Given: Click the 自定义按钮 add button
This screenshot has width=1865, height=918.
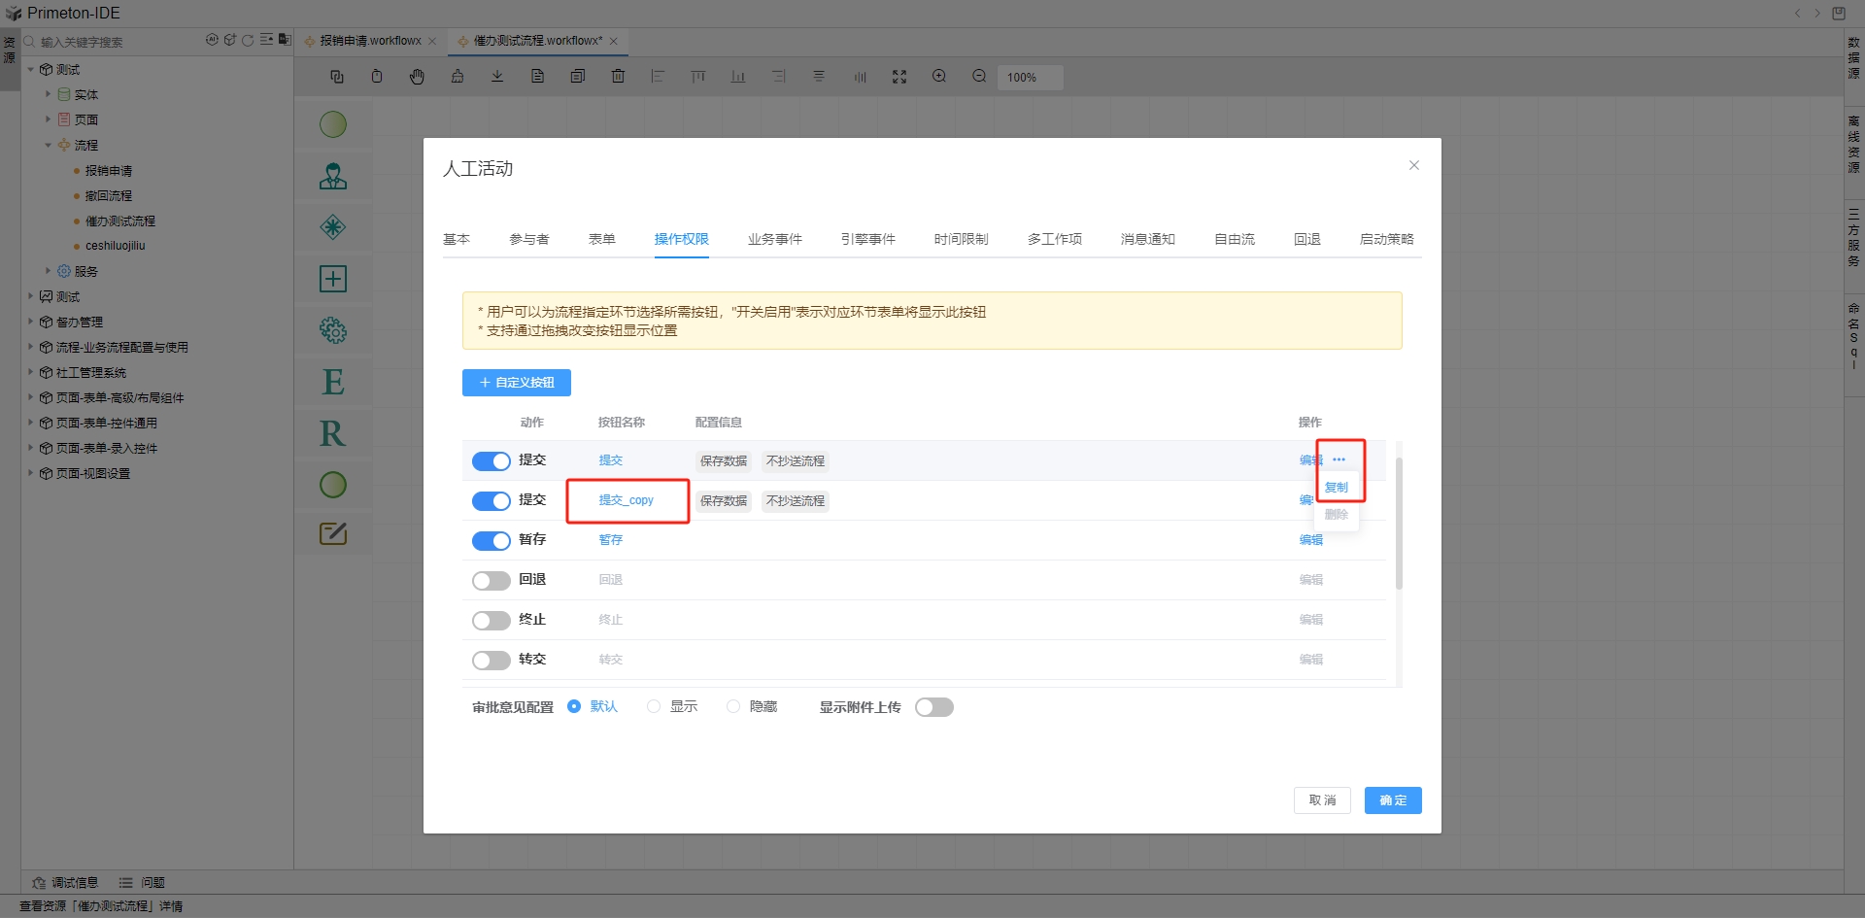Looking at the screenshot, I should [x=517, y=383].
